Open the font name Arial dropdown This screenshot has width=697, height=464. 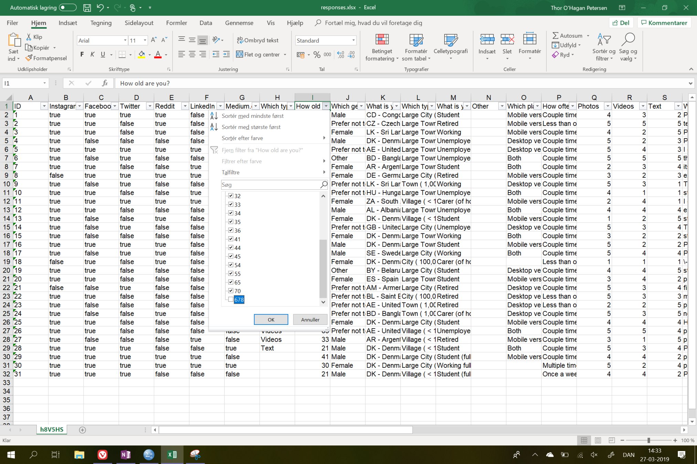click(125, 40)
